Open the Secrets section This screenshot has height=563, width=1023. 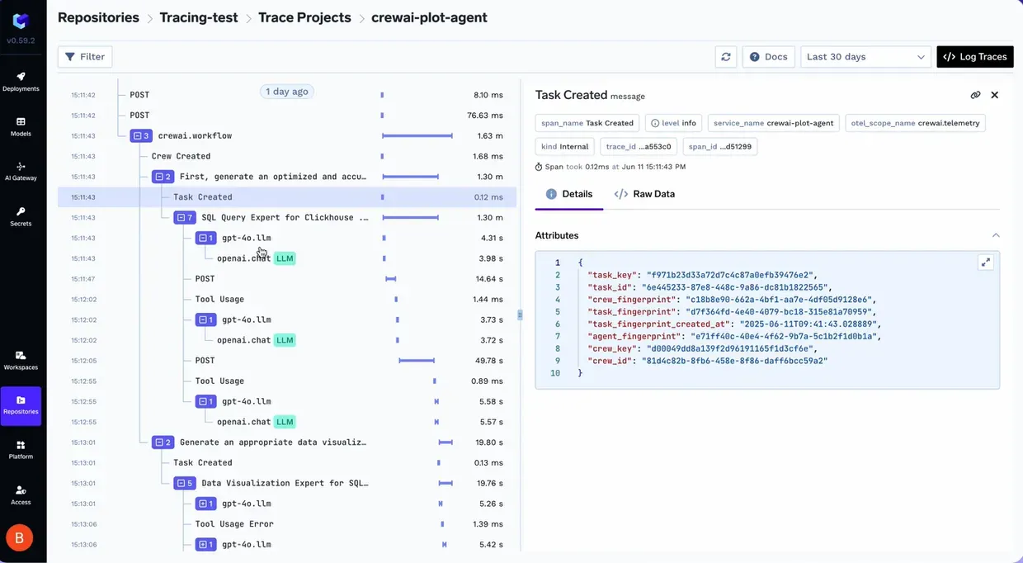point(20,215)
